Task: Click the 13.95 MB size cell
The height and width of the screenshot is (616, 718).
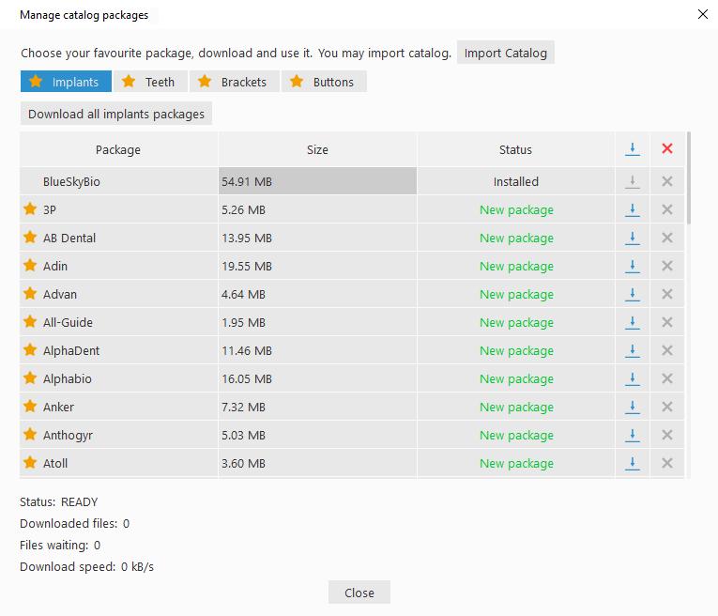Action: 317,238
